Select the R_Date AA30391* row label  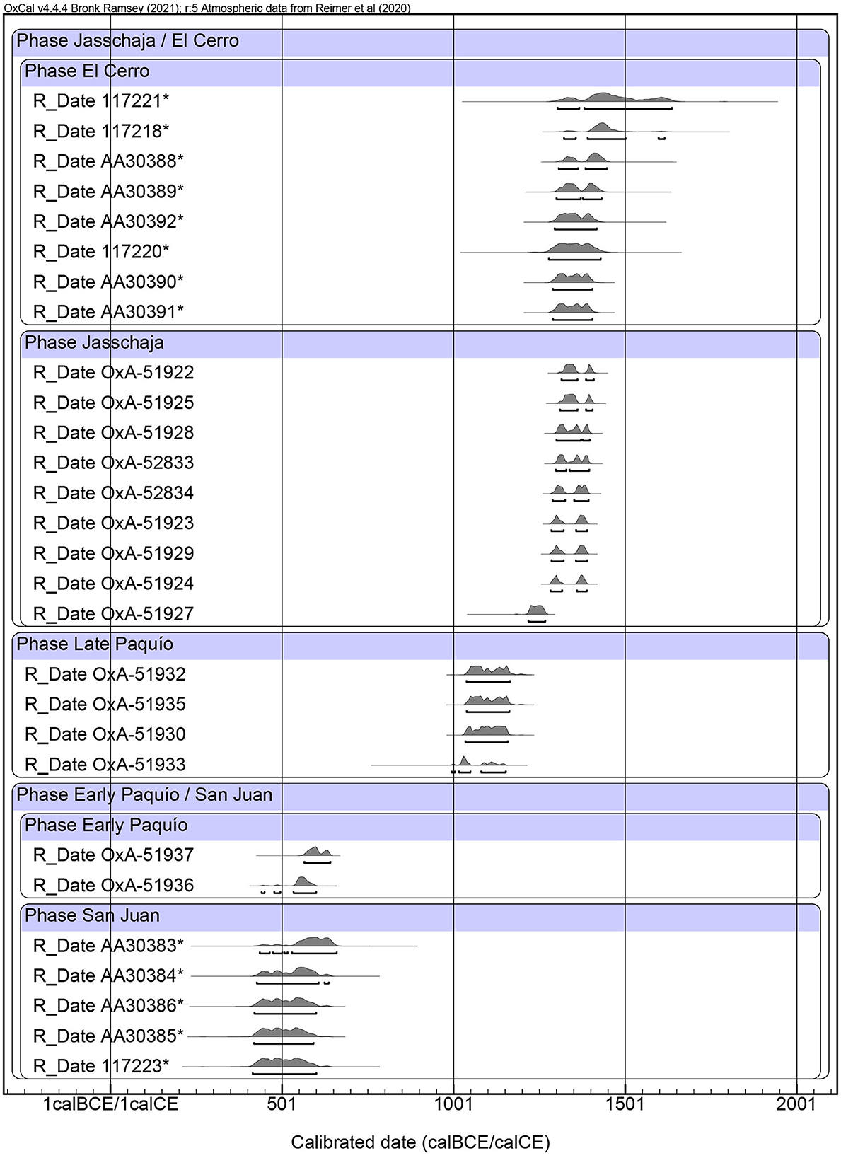coord(108,312)
